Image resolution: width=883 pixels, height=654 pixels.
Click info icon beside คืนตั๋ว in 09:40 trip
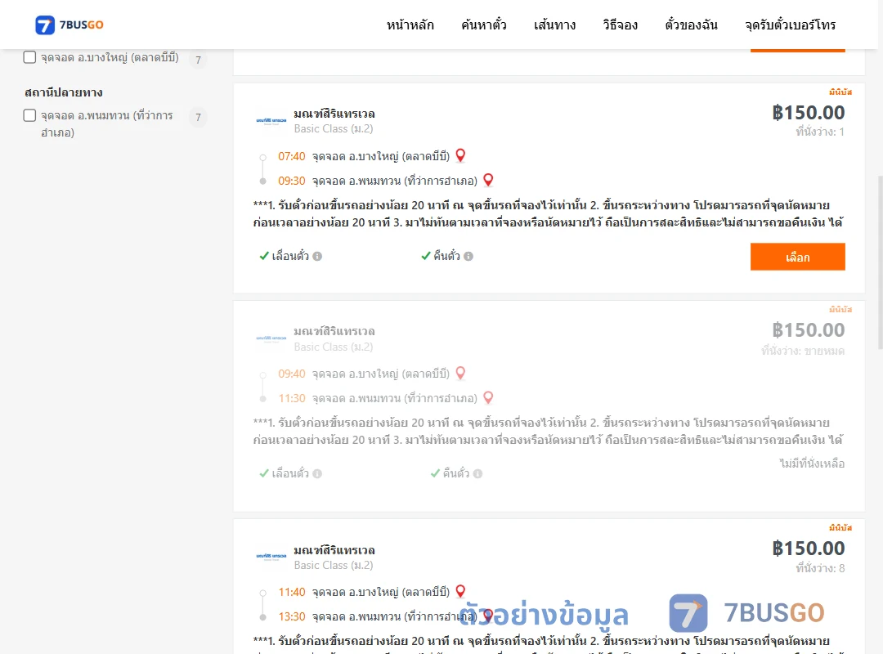tap(477, 474)
